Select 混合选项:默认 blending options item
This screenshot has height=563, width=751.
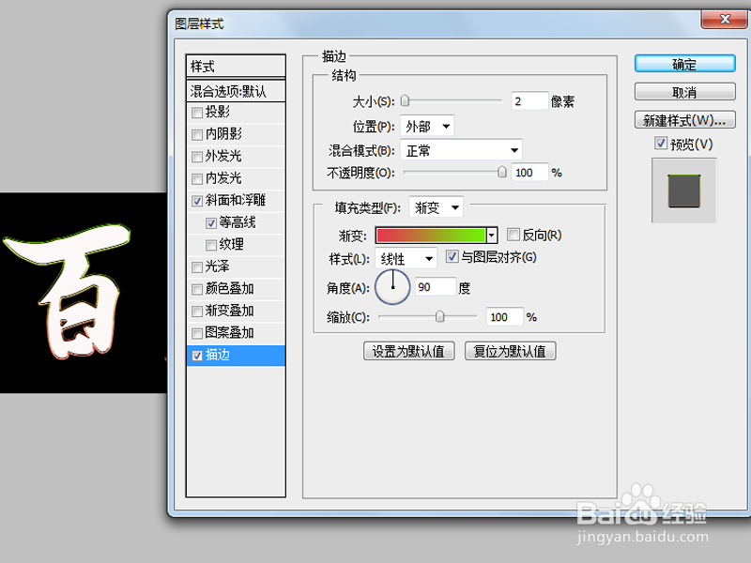point(237,91)
